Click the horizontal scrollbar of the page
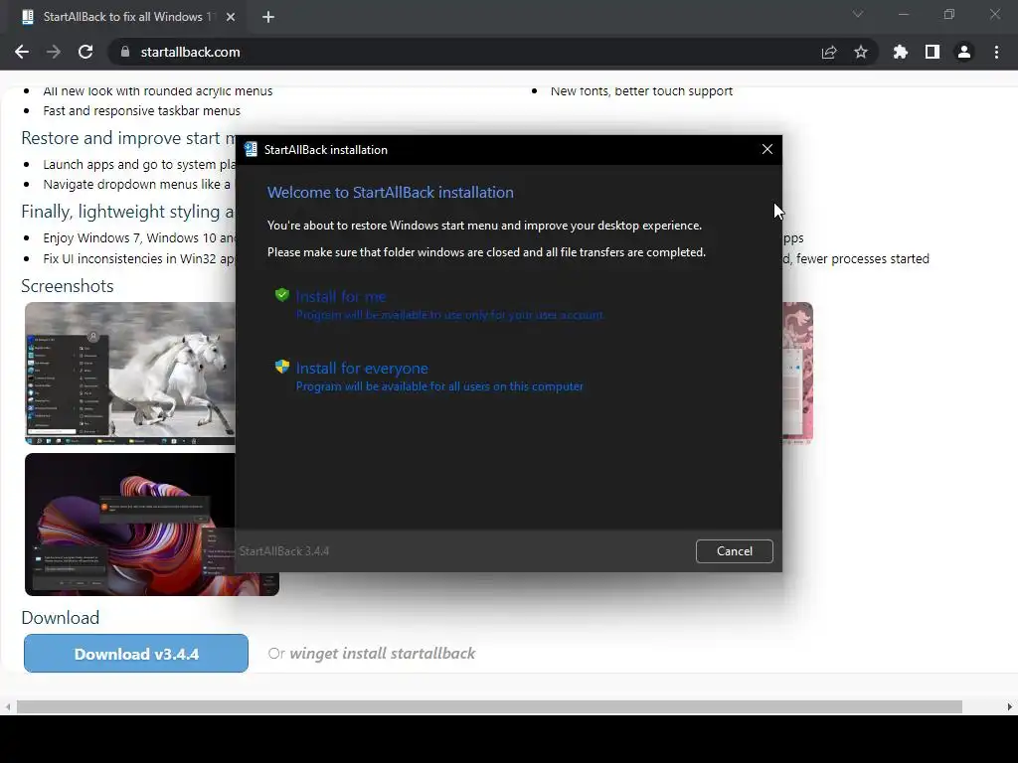 pos(489,706)
